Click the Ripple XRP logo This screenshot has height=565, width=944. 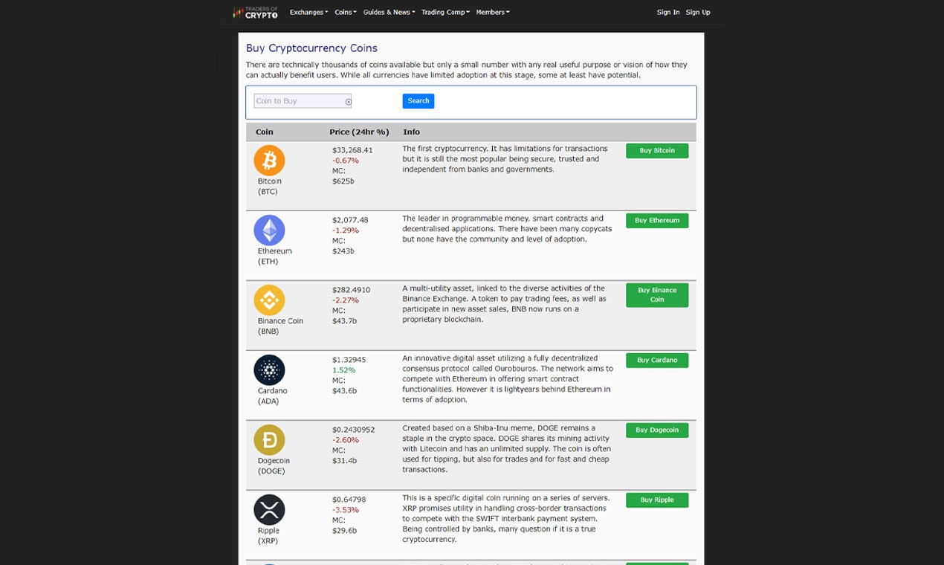click(x=269, y=510)
